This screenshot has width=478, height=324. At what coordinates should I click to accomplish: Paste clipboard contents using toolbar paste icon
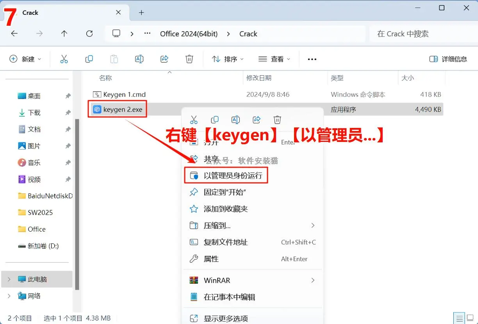pos(114,59)
